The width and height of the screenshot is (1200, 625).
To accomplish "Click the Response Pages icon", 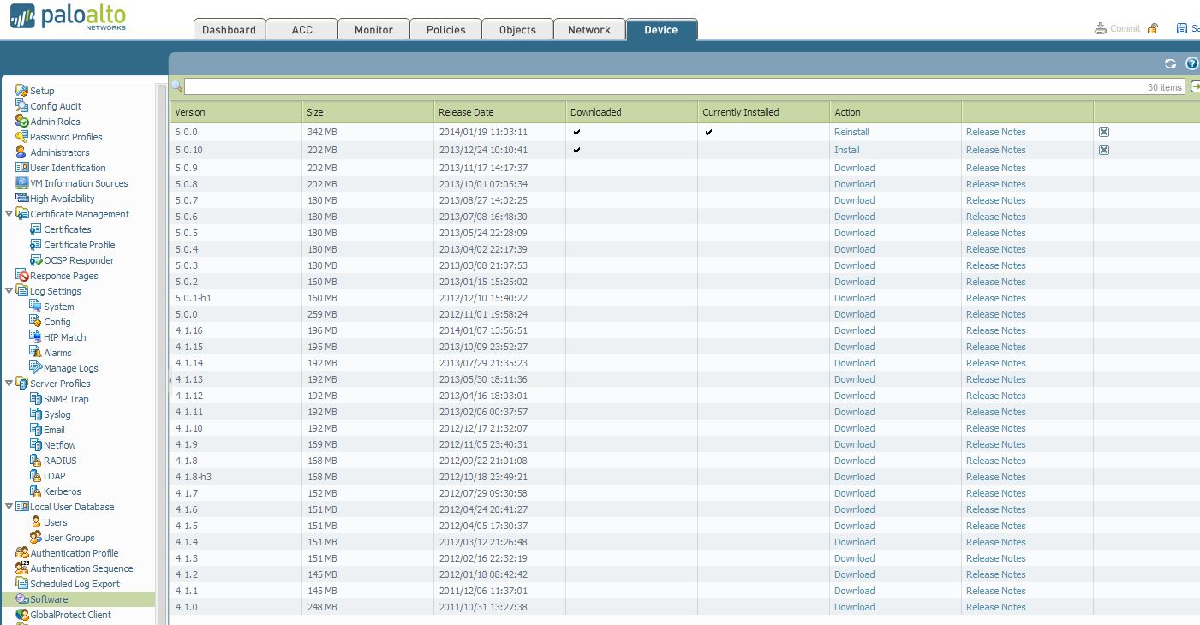I will (22, 276).
